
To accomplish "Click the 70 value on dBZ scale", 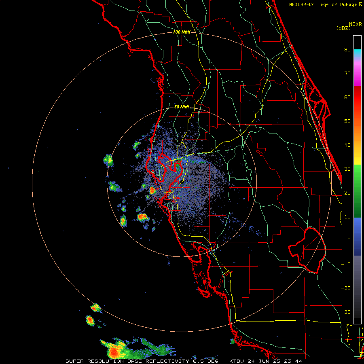I will (347, 74).
